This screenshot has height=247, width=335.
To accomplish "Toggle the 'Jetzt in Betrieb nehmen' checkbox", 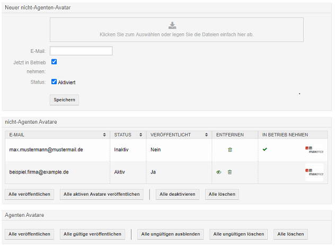I will 54,62.
